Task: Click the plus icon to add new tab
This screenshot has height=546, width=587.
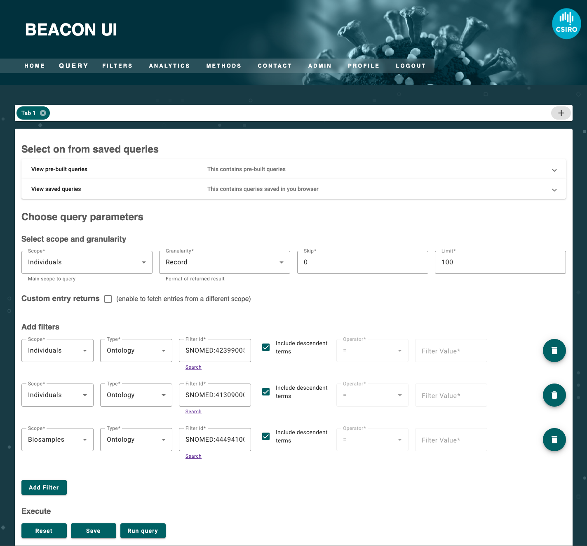Action: tap(561, 113)
